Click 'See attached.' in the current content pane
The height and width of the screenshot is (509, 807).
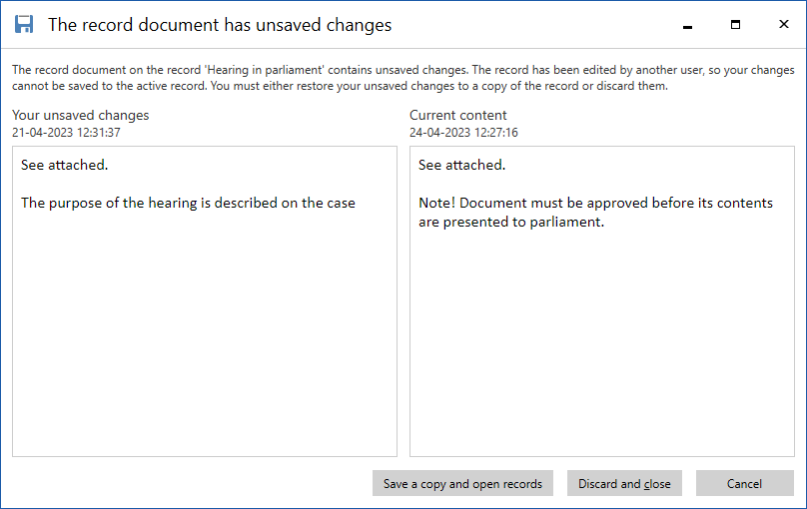[461, 165]
